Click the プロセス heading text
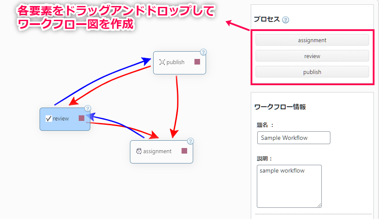This screenshot has width=379, height=219. pos(267,19)
